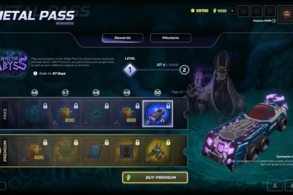Click the level 2 progress marker

184,70
